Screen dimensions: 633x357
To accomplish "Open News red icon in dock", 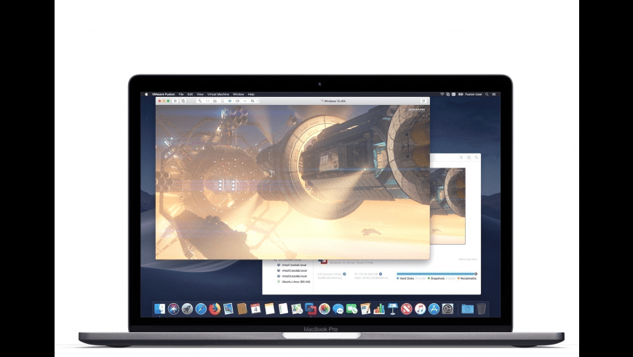I will tap(407, 309).
